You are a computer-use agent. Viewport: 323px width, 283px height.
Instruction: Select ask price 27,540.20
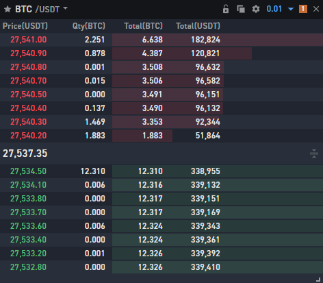pyautogui.click(x=29, y=136)
